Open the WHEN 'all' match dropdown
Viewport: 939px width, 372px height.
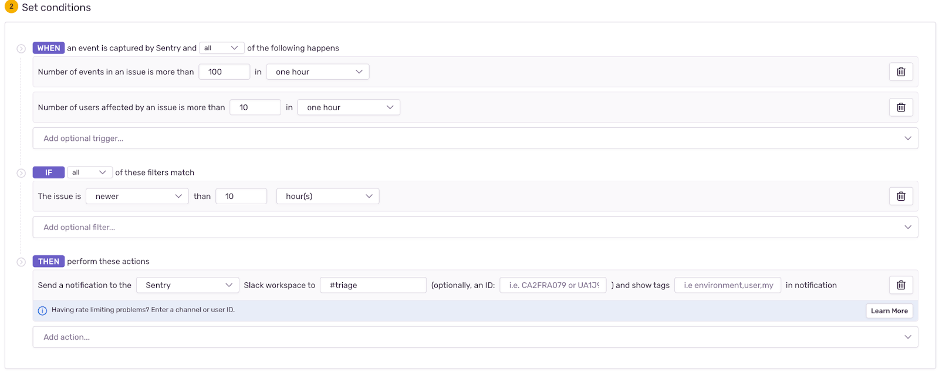pyautogui.click(x=221, y=48)
